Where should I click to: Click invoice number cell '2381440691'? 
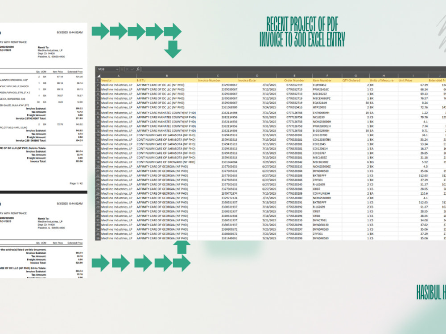pyautogui.click(x=218, y=238)
